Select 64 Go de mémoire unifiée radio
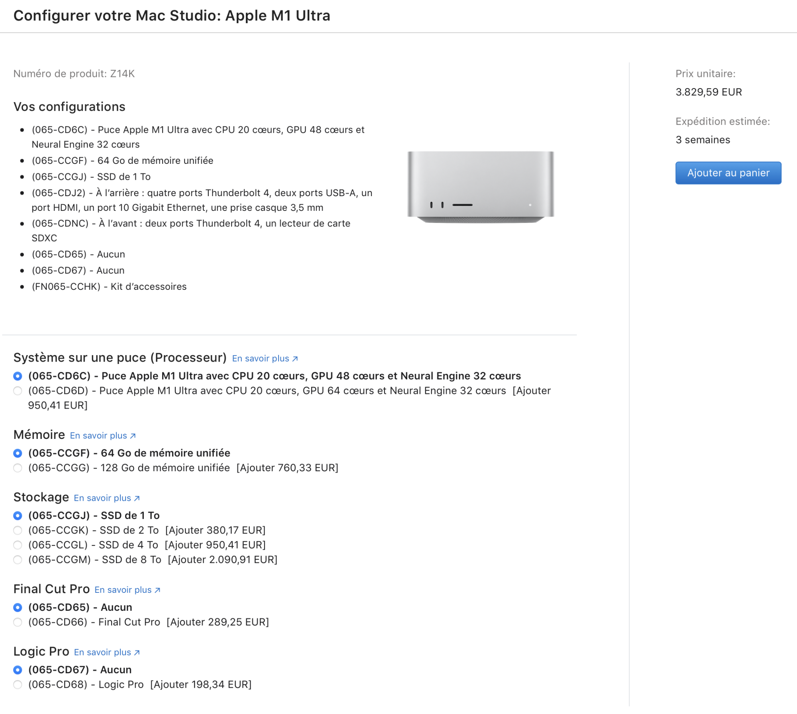 [18, 453]
